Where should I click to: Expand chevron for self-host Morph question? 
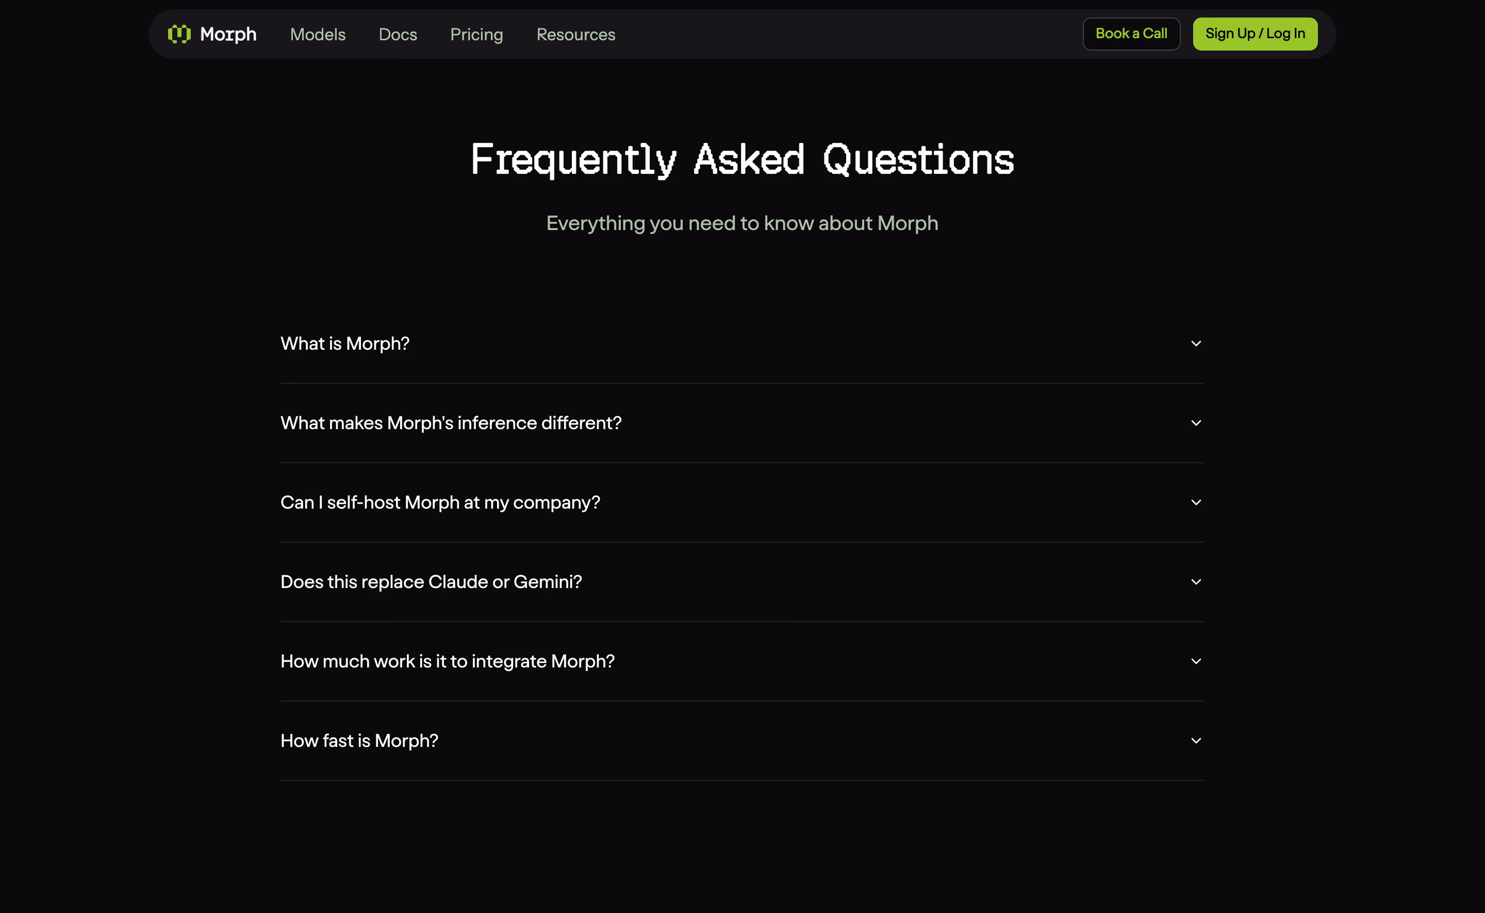(1195, 502)
